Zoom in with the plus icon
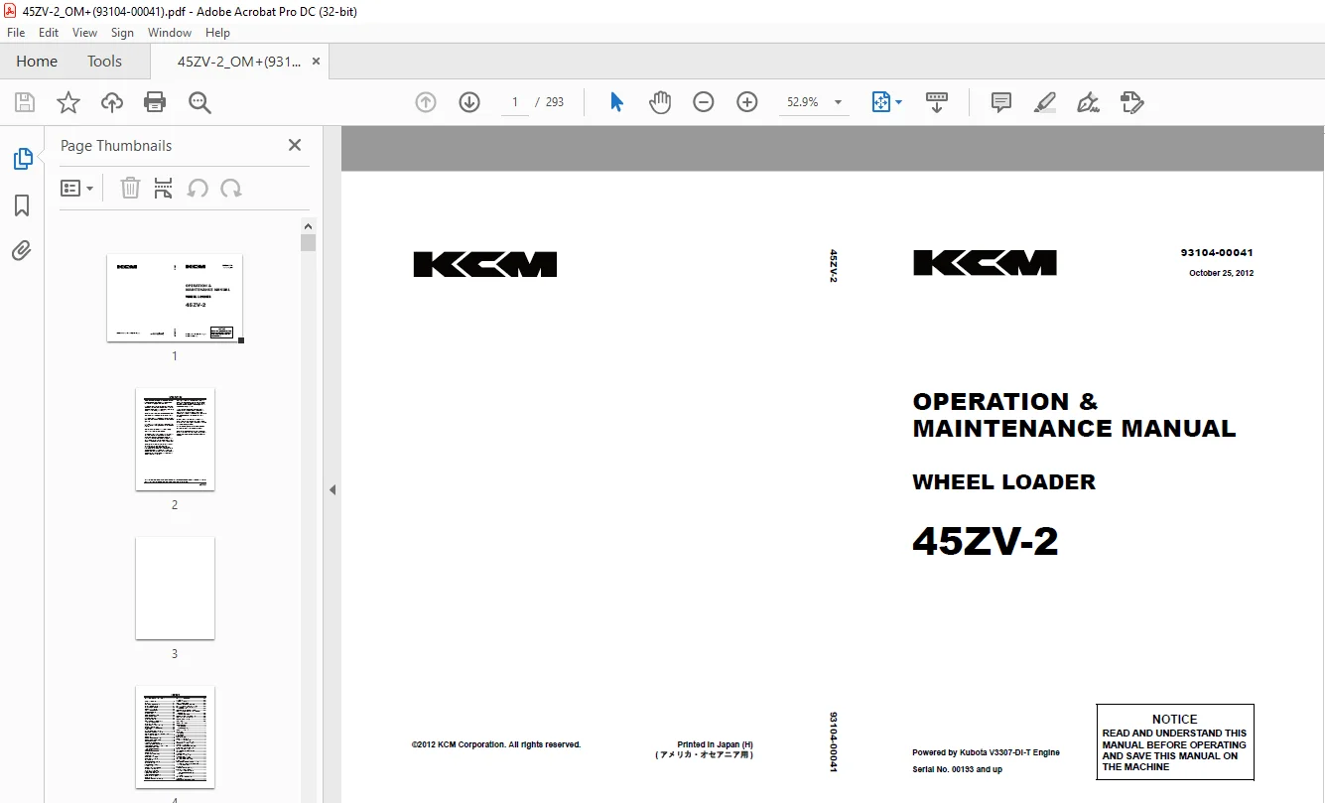This screenshot has width=1325, height=803. click(747, 102)
